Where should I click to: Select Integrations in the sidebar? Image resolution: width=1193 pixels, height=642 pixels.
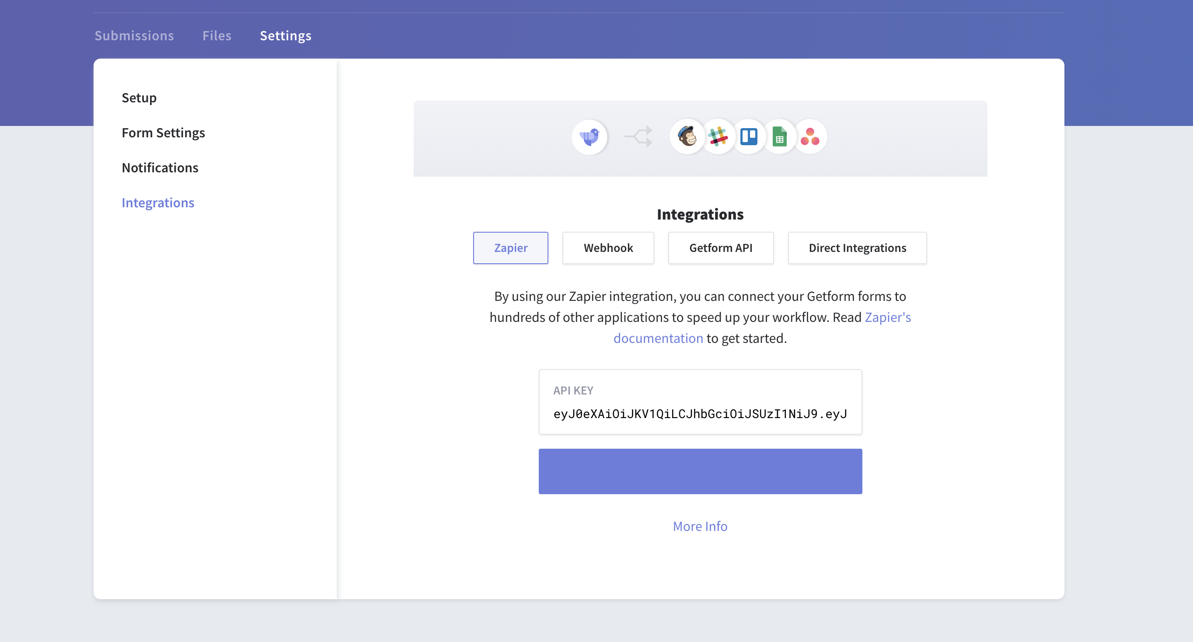coord(158,203)
